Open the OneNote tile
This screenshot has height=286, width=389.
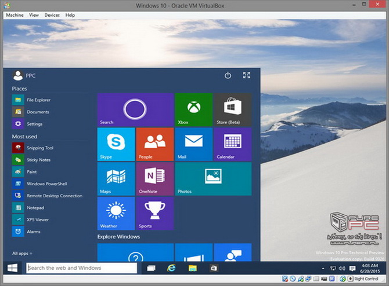click(154, 179)
